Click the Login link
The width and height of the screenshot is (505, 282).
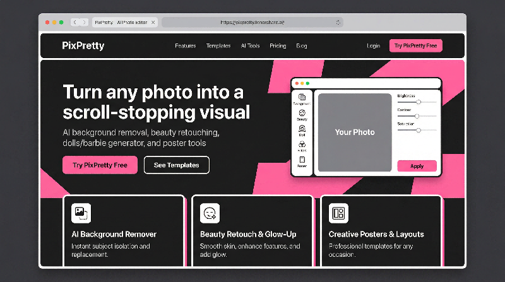pos(373,45)
